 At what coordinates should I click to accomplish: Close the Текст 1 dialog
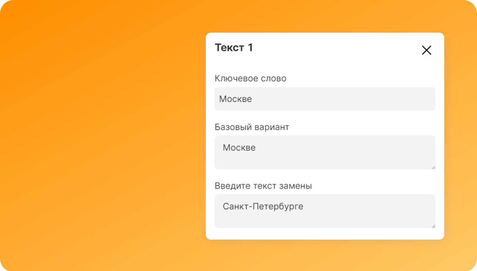coord(426,50)
